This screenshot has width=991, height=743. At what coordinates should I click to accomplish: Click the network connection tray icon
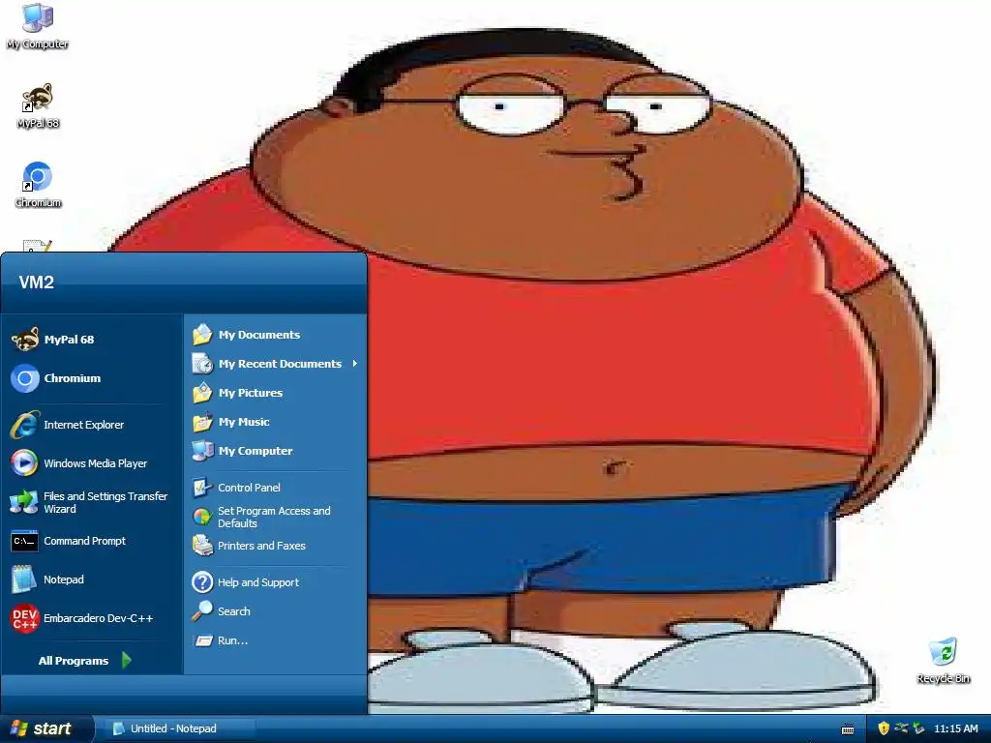[901, 728]
